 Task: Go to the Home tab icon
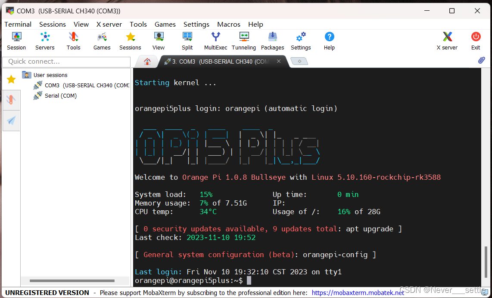[x=147, y=61]
